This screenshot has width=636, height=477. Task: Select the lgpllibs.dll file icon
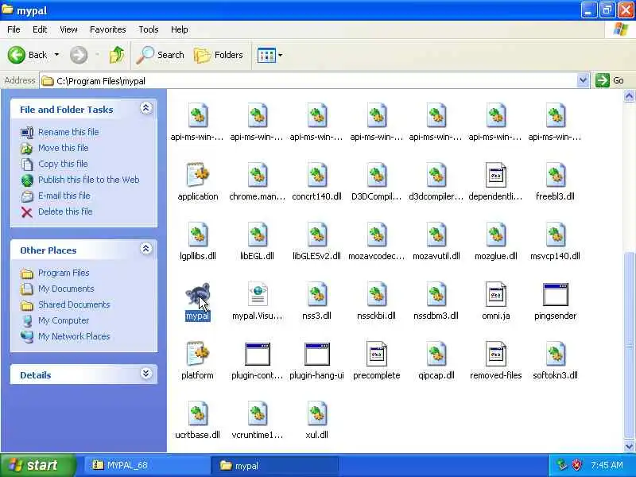pos(197,235)
